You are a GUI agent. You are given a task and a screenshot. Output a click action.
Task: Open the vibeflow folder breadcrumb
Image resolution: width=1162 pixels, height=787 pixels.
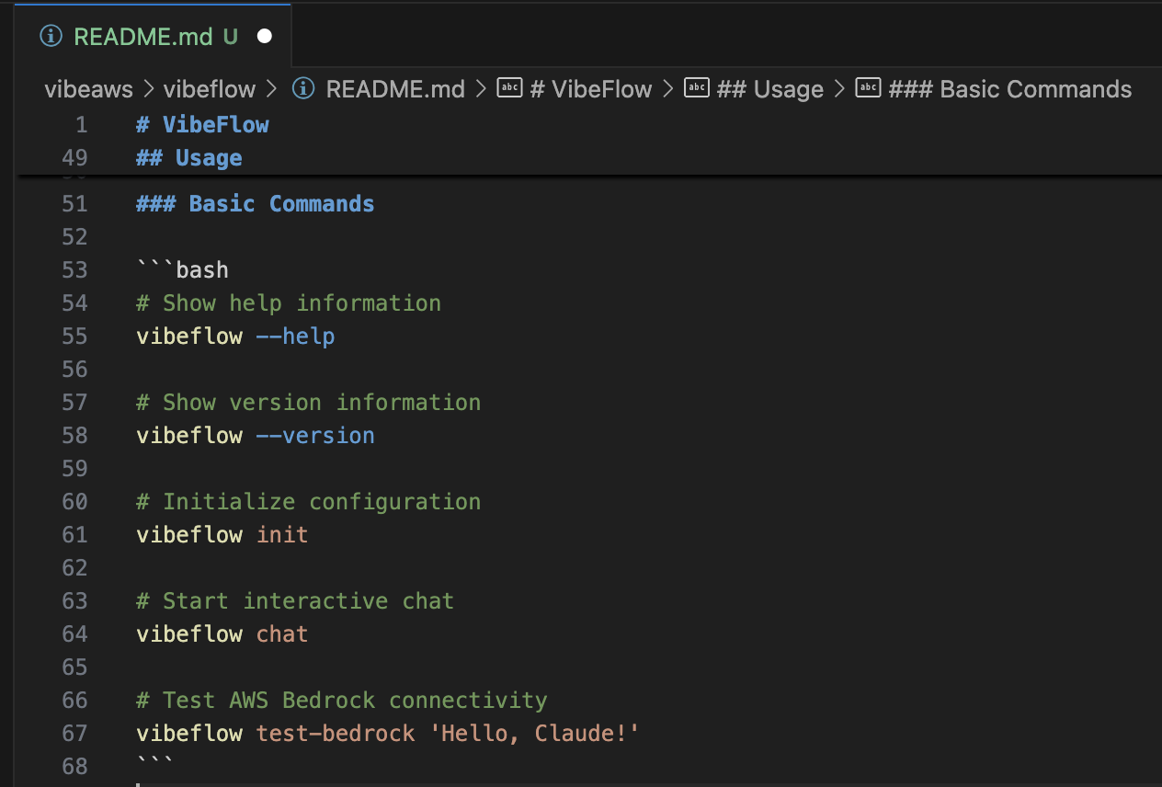coord(210,89)
